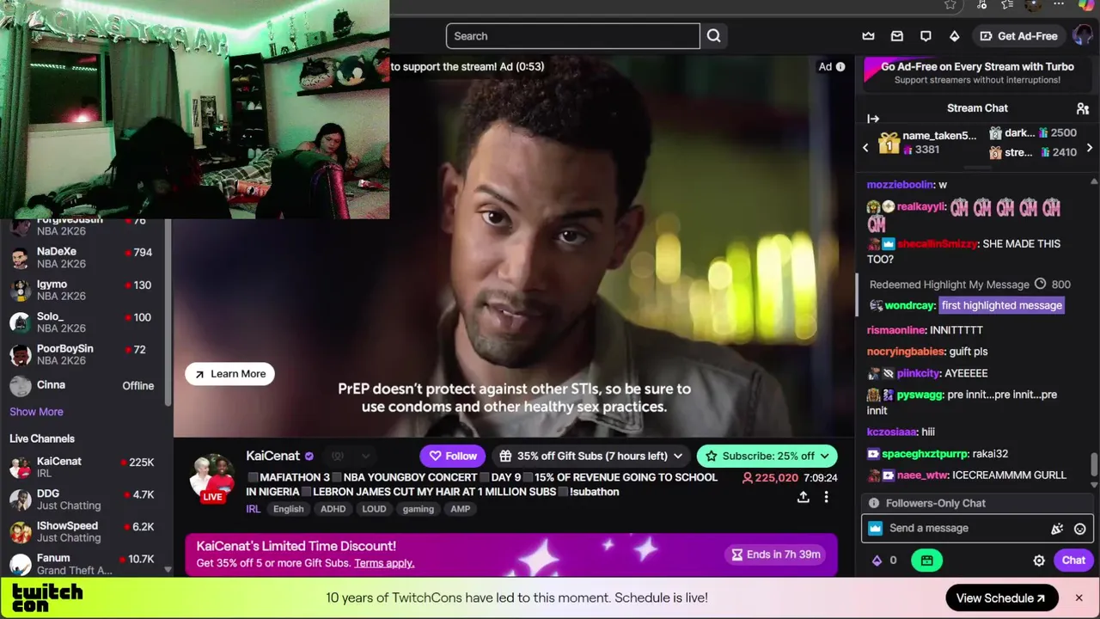Open the Igymo channel in sidebar
Screen dimensions: 1100x619
(83, 290)
